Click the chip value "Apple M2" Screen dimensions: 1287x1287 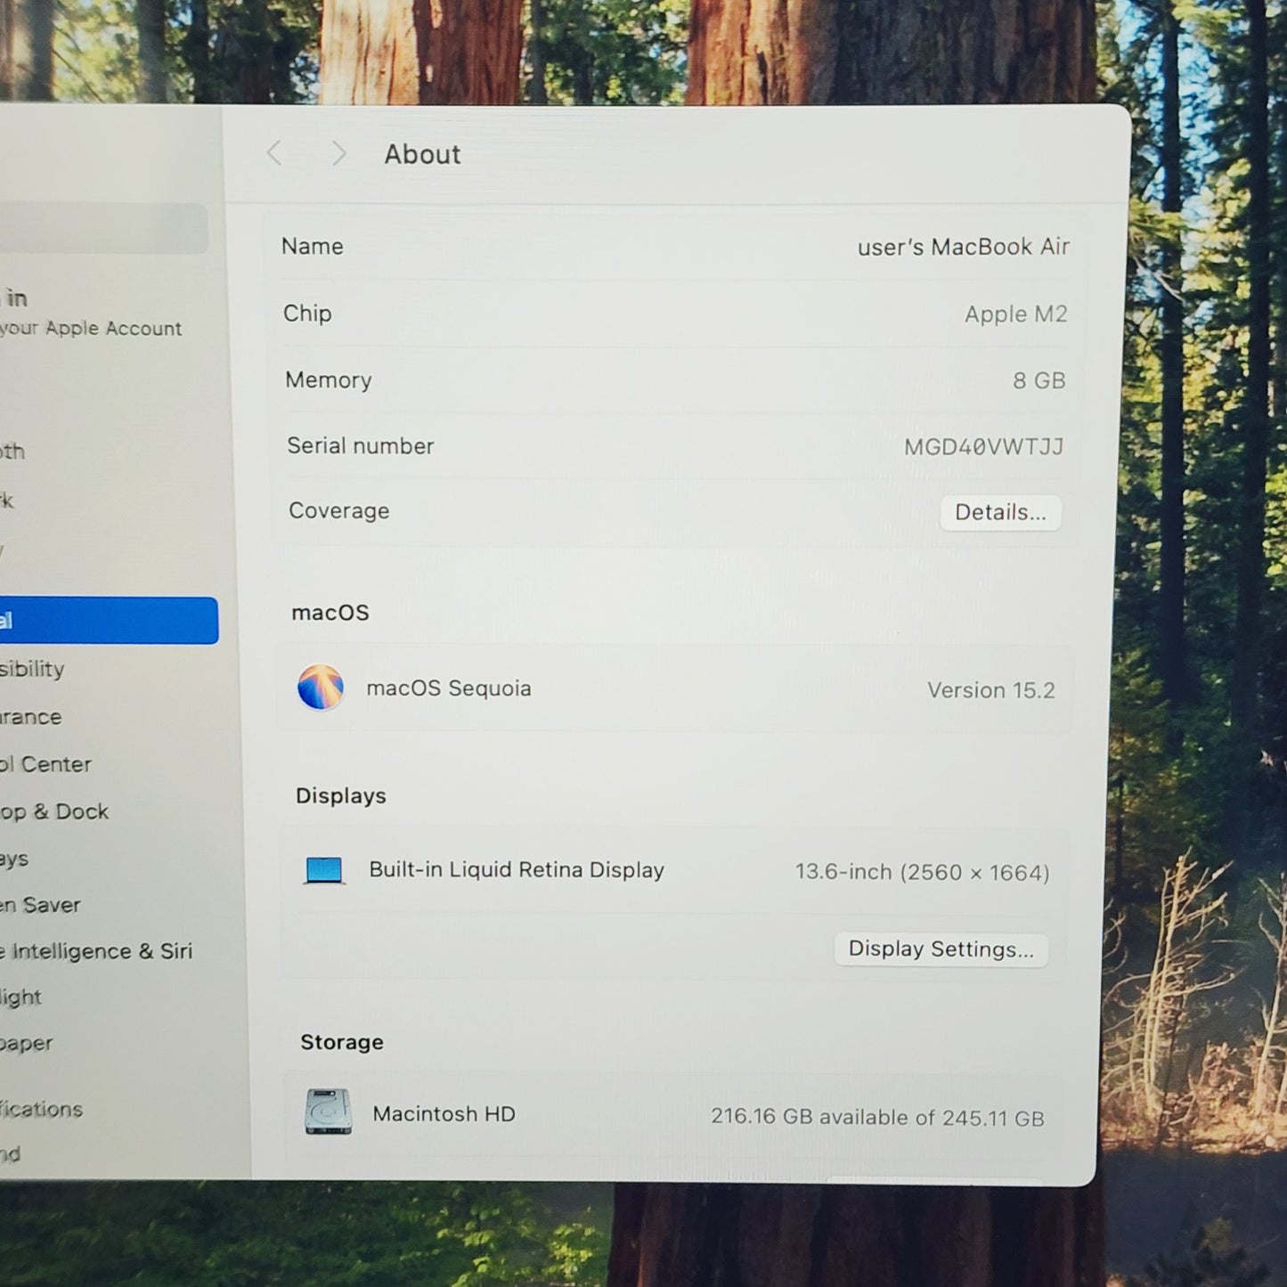1015,314
